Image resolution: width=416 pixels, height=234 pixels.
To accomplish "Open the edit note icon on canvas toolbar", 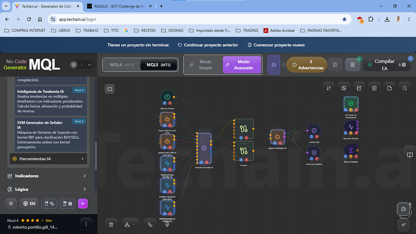I will click(359, 88).
